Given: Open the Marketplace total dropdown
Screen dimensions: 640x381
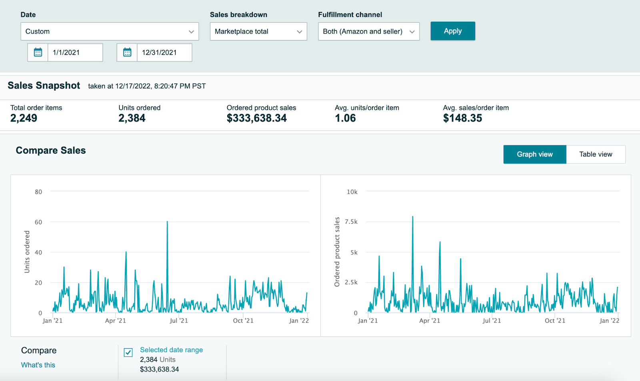Looking at the screenshot, I should point(258,31).
